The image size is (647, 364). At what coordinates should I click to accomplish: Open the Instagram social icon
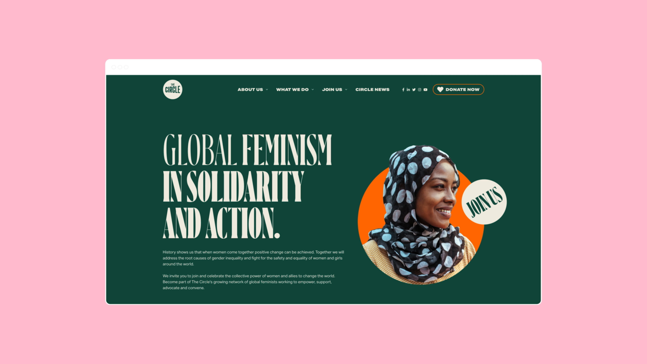click(x=420, y=90)
